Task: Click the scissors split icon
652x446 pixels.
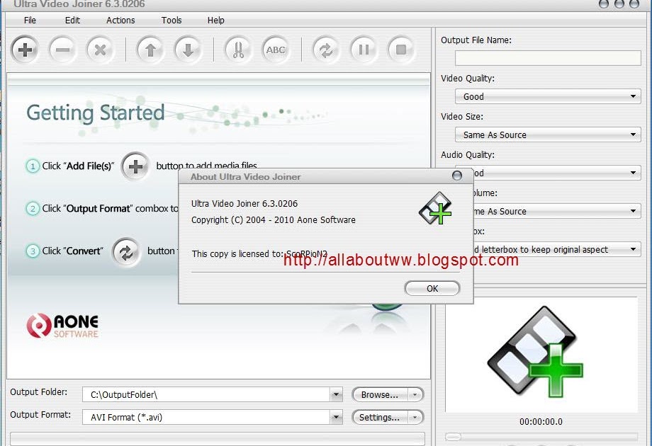Action: pos(237,50)
